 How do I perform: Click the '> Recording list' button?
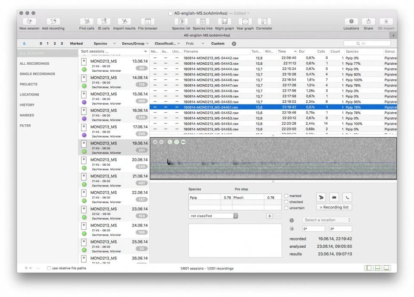pyautogui.click(x=334, y=207)
